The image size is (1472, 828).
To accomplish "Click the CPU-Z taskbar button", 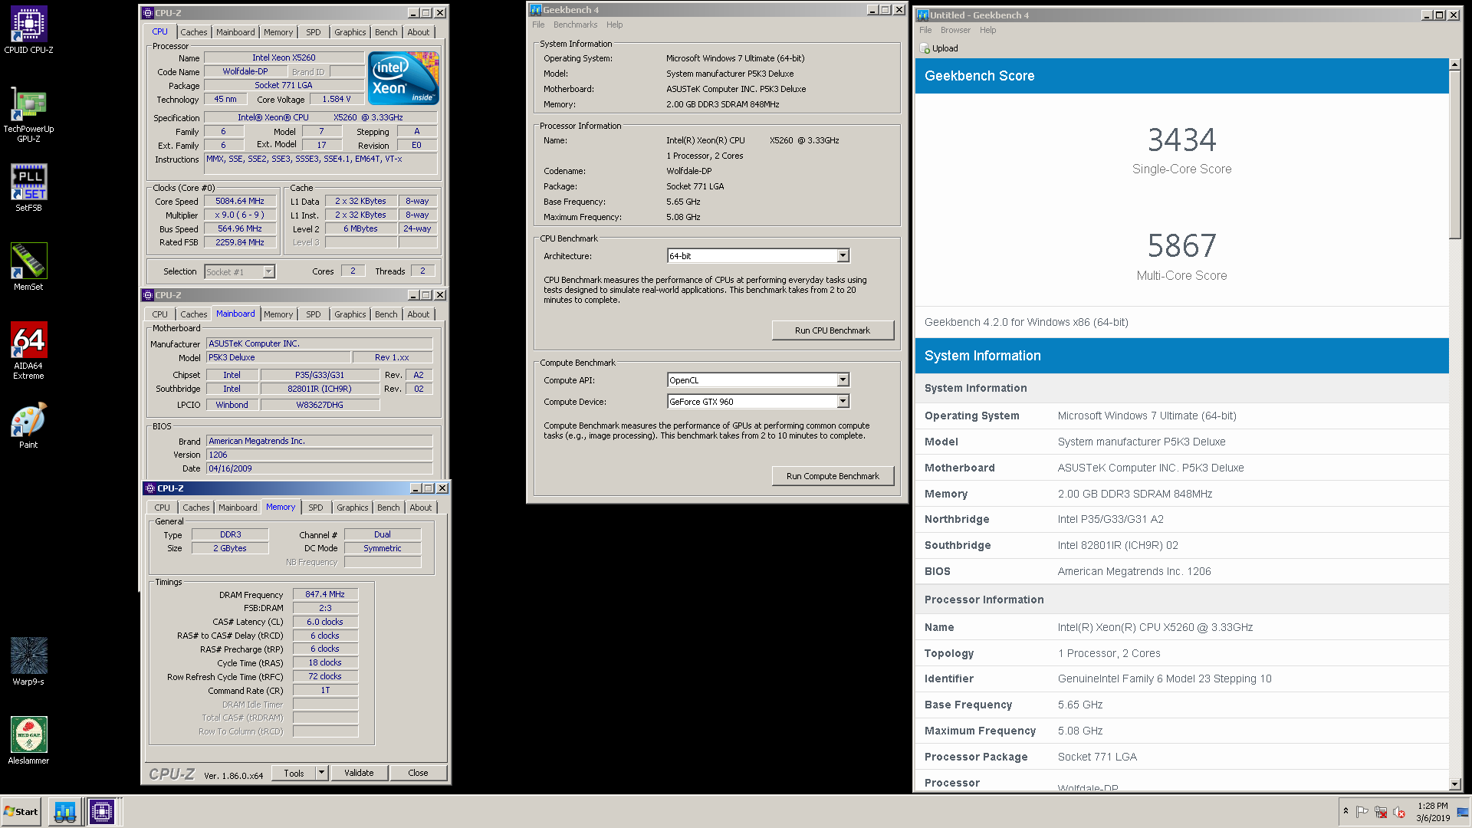I will tap(101, 811).
